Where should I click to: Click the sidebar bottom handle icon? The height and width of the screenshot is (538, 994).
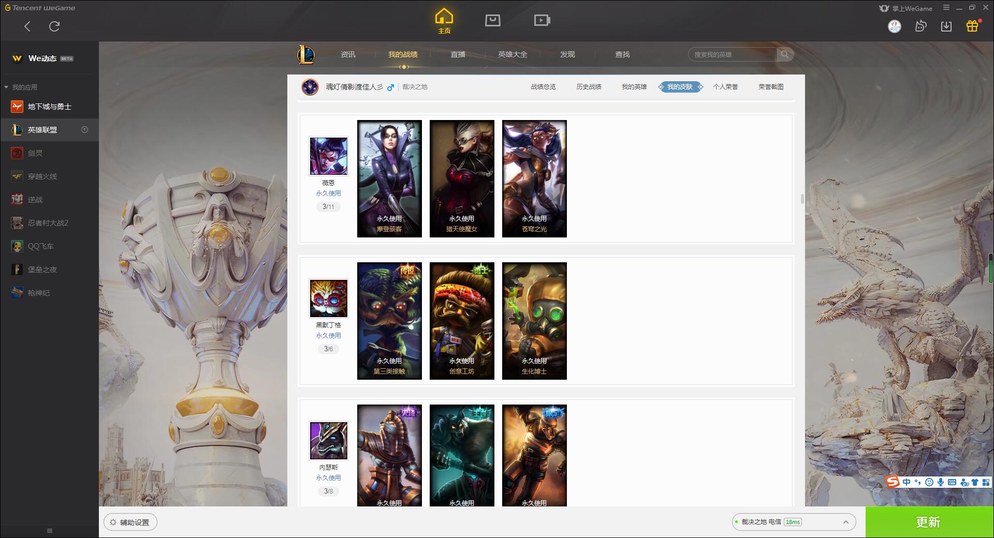pyautogui.click(x=50, y=531)
